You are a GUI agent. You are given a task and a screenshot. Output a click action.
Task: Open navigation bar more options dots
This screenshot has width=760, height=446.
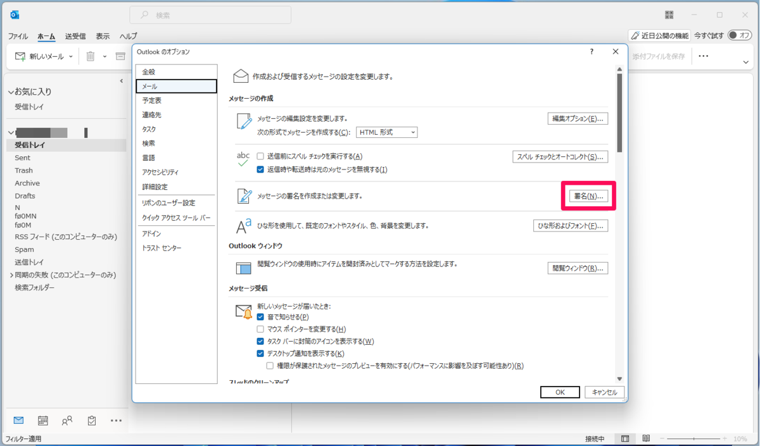[116, 421]
